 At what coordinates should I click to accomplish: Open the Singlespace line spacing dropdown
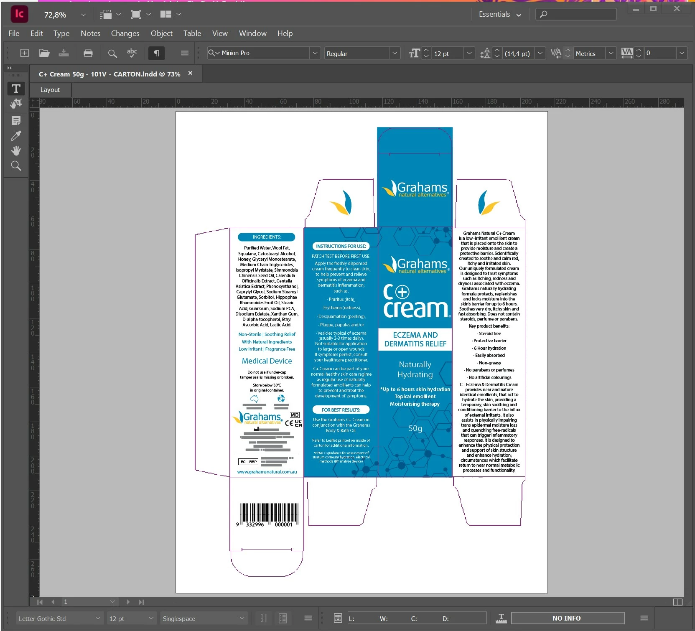click(242, 618)
